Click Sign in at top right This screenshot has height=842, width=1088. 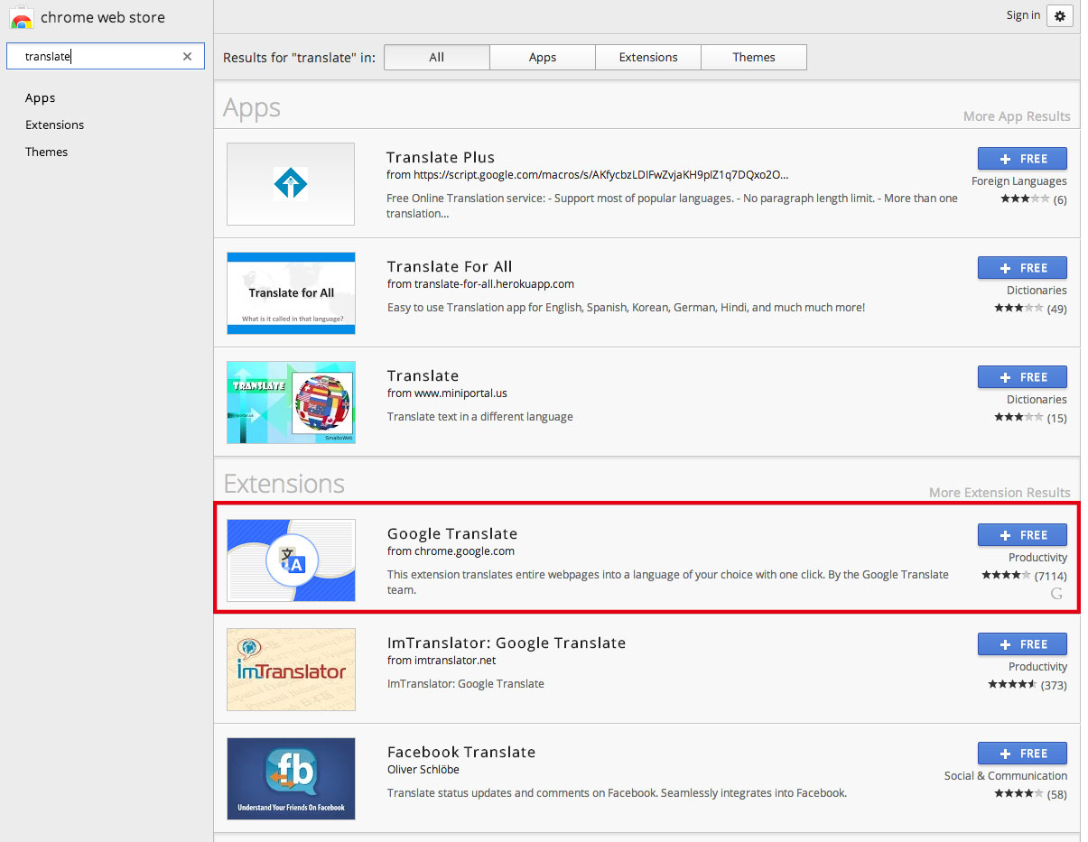[1023, 15]
